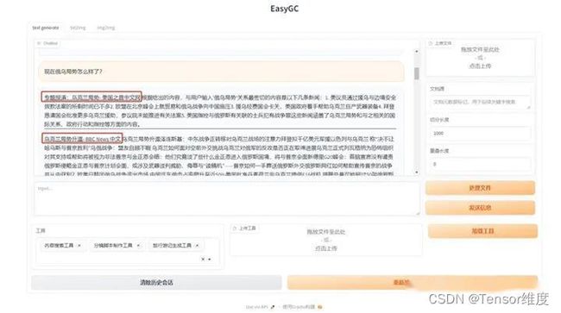Expand the 工具 multiselect dropdown arrow
This screenshot has width=561, height=313.
[x=210, y=259]
